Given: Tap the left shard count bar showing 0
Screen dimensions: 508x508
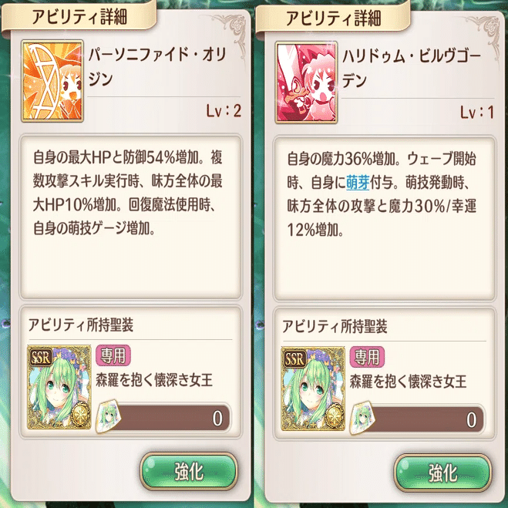Looking at the screenshot, I should click(x=173, y=418).
